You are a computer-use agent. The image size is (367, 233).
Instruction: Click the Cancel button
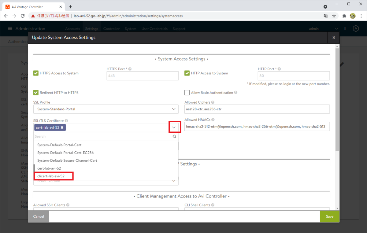pos(39,216)
